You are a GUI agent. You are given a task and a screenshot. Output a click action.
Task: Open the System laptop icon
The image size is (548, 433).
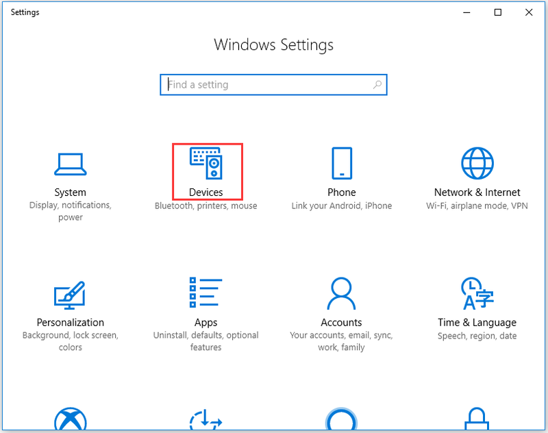71,164
